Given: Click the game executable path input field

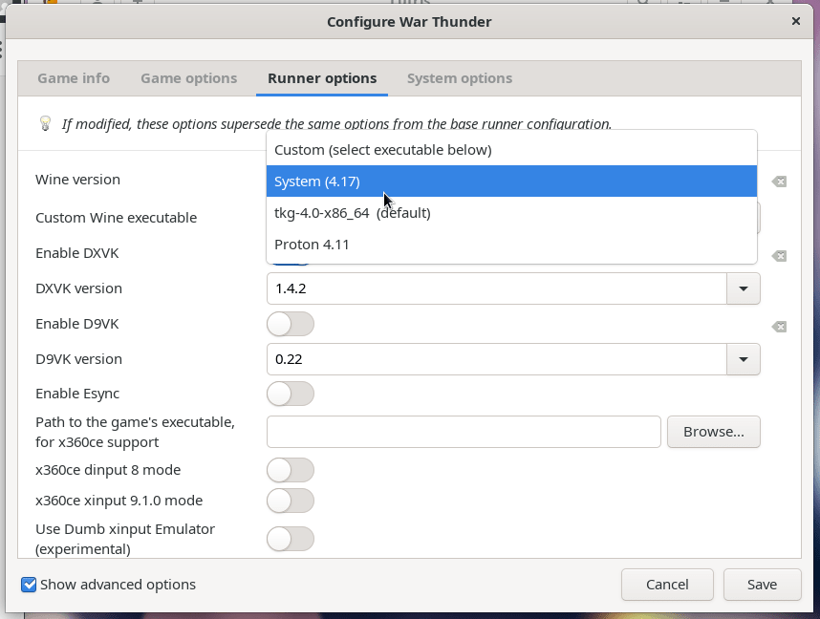Looking at the screenshot, I should (x=464, y=432).
